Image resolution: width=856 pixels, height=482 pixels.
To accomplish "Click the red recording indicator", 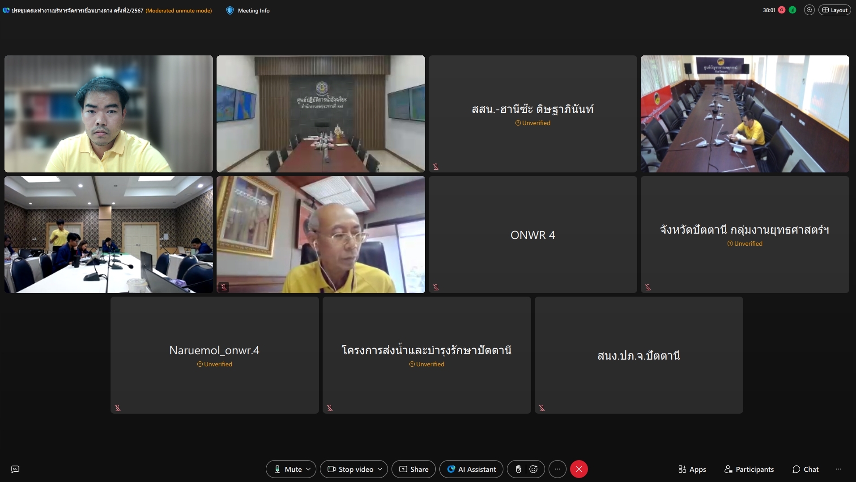I will click(x=782, y=10).
